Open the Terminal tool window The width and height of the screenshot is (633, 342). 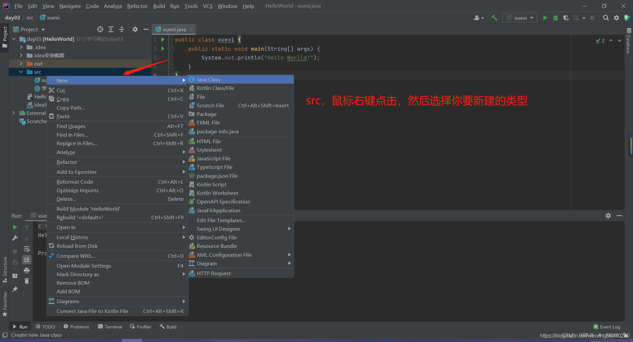click(x=110, y=327)
